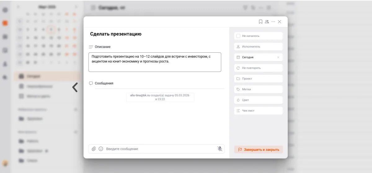Click the Сделать презентацию task title
The width and height of the screenshot is (372, 173).
coord(116,34)
